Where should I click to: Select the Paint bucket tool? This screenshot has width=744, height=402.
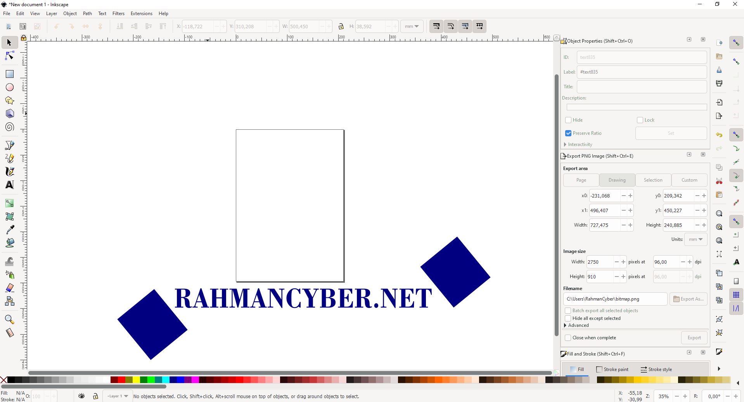click(x=9, y=243)
